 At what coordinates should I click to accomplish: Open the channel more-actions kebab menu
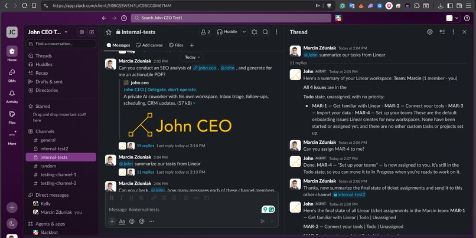tap(276, 32)
